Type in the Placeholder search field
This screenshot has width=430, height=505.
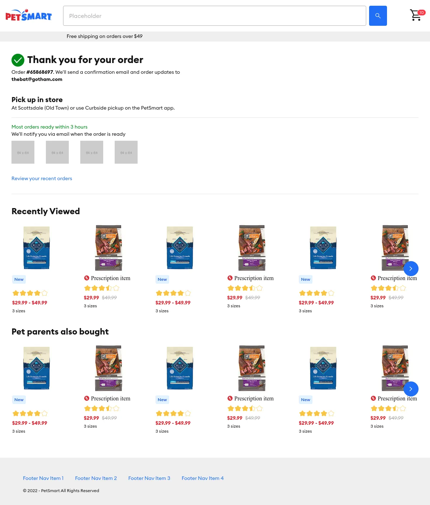(214, 16)
